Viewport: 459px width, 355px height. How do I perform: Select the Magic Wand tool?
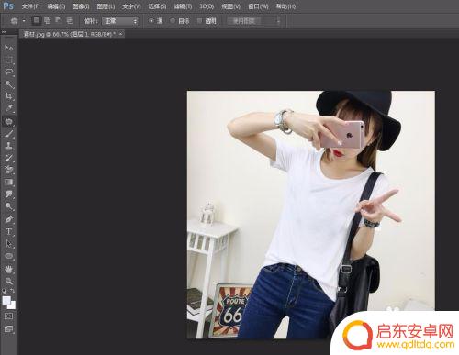click(8, 84)
